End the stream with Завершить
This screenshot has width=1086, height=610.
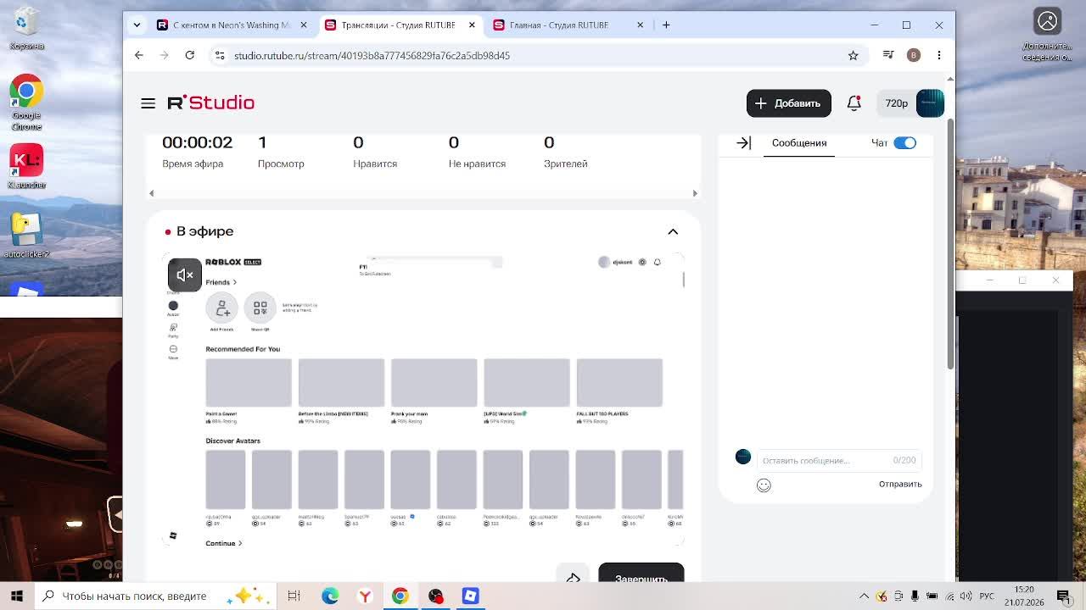pyautogui.click(x=641, y=574)
